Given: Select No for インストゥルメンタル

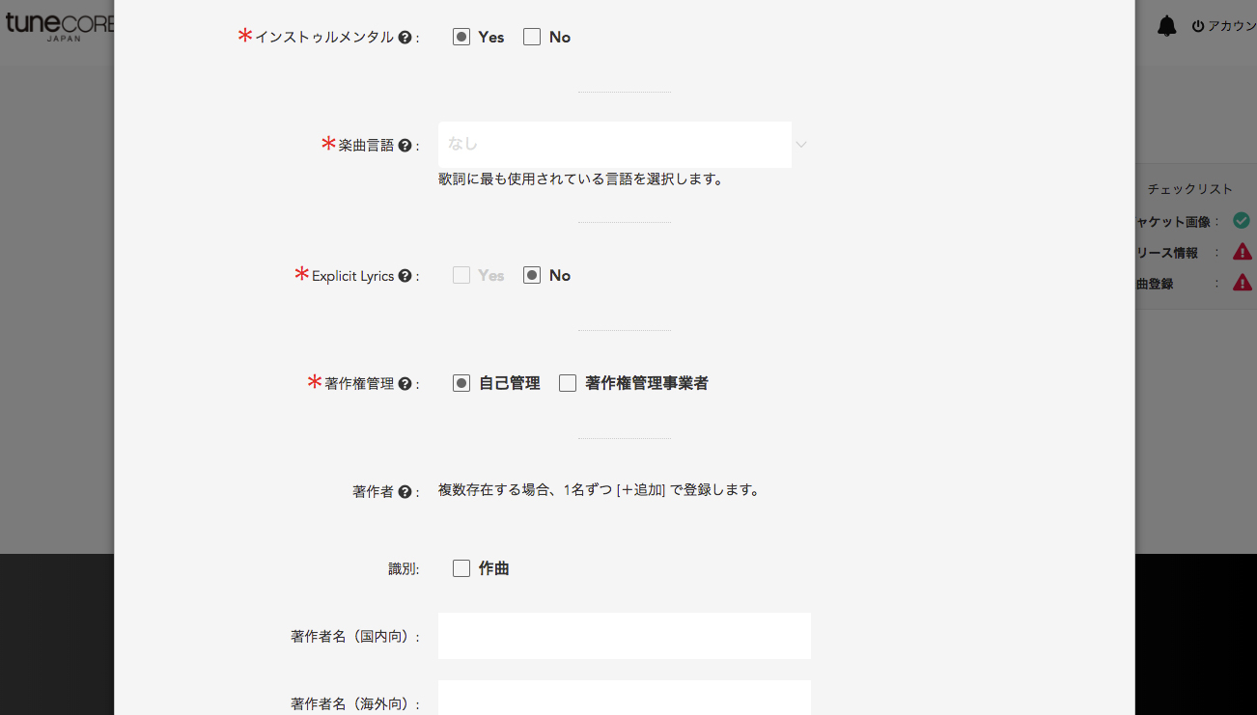Looking at the screenshot, I should (x=532, y=37).
